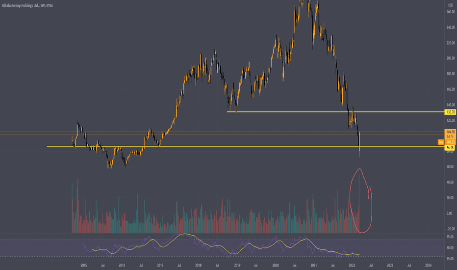This screenshot has width=457, height=270.
Task: Click the 200.00 price axis label
Action: click(451, 58)
